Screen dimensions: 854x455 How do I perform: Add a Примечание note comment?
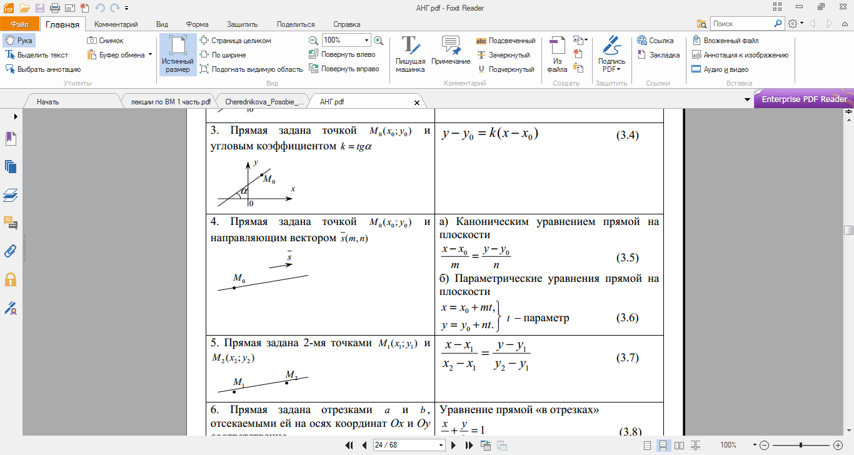pyautogui.click(x=451, y=51)
